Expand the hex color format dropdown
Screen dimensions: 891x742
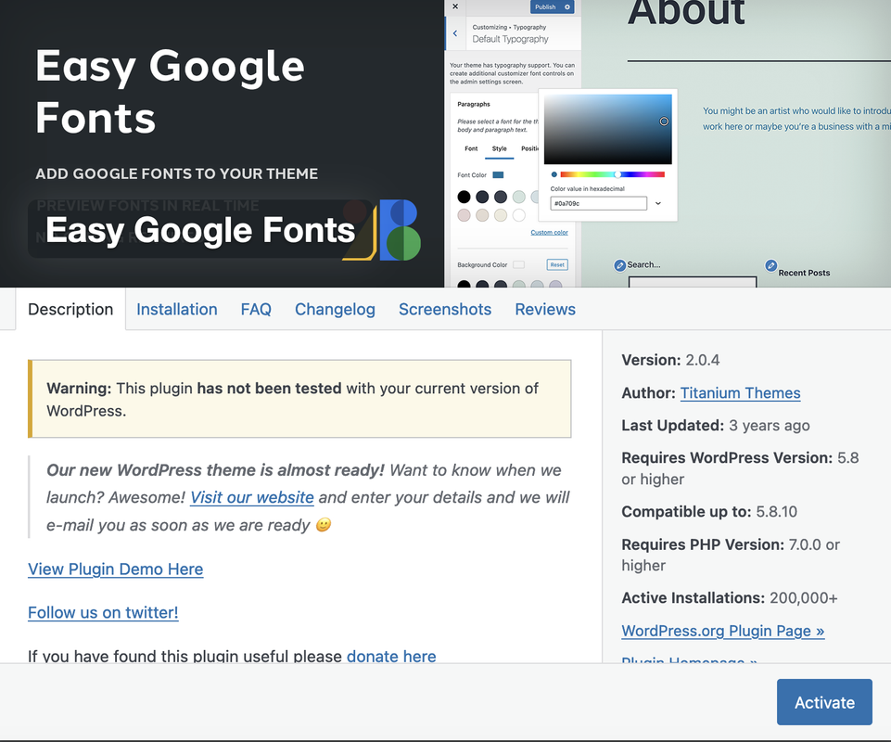pos(658,203)
